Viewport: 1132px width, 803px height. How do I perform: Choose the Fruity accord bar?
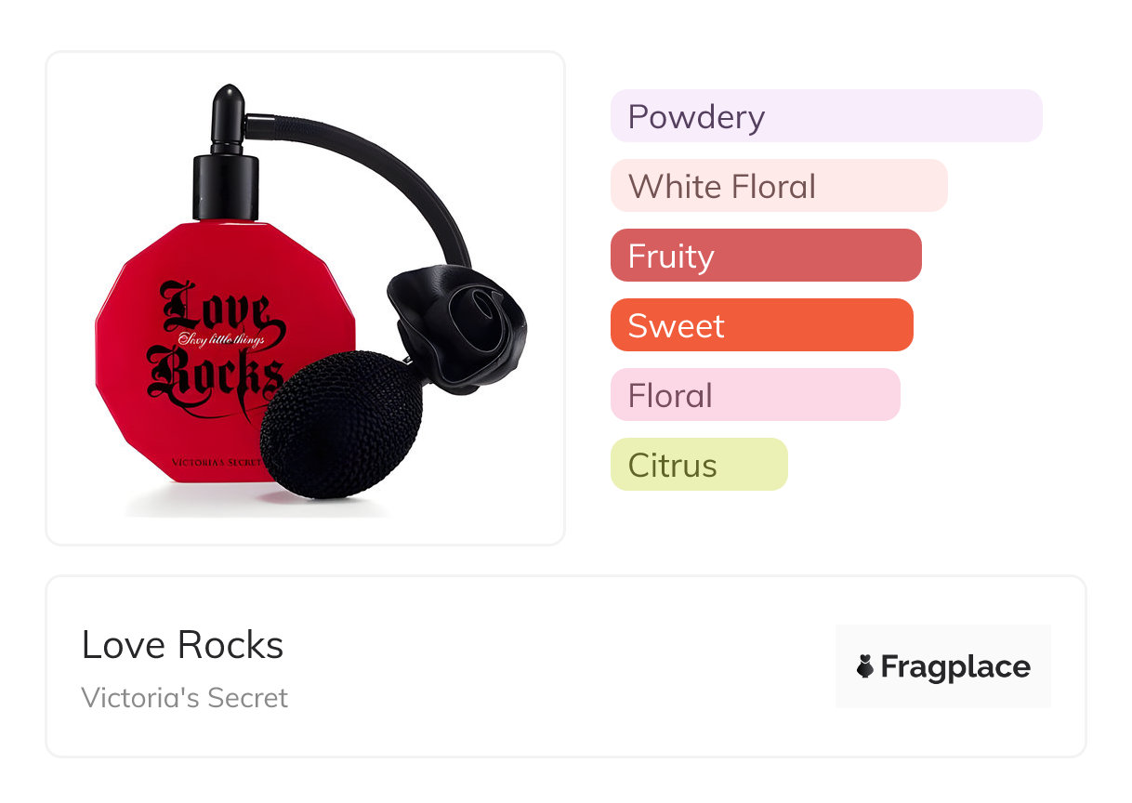point(766,256)
